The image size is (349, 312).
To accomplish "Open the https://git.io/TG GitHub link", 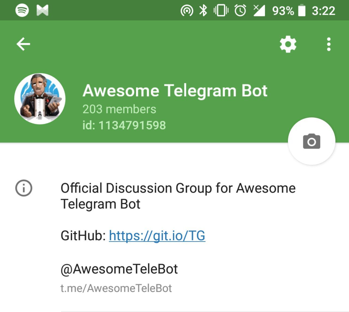I will [157, 235].
